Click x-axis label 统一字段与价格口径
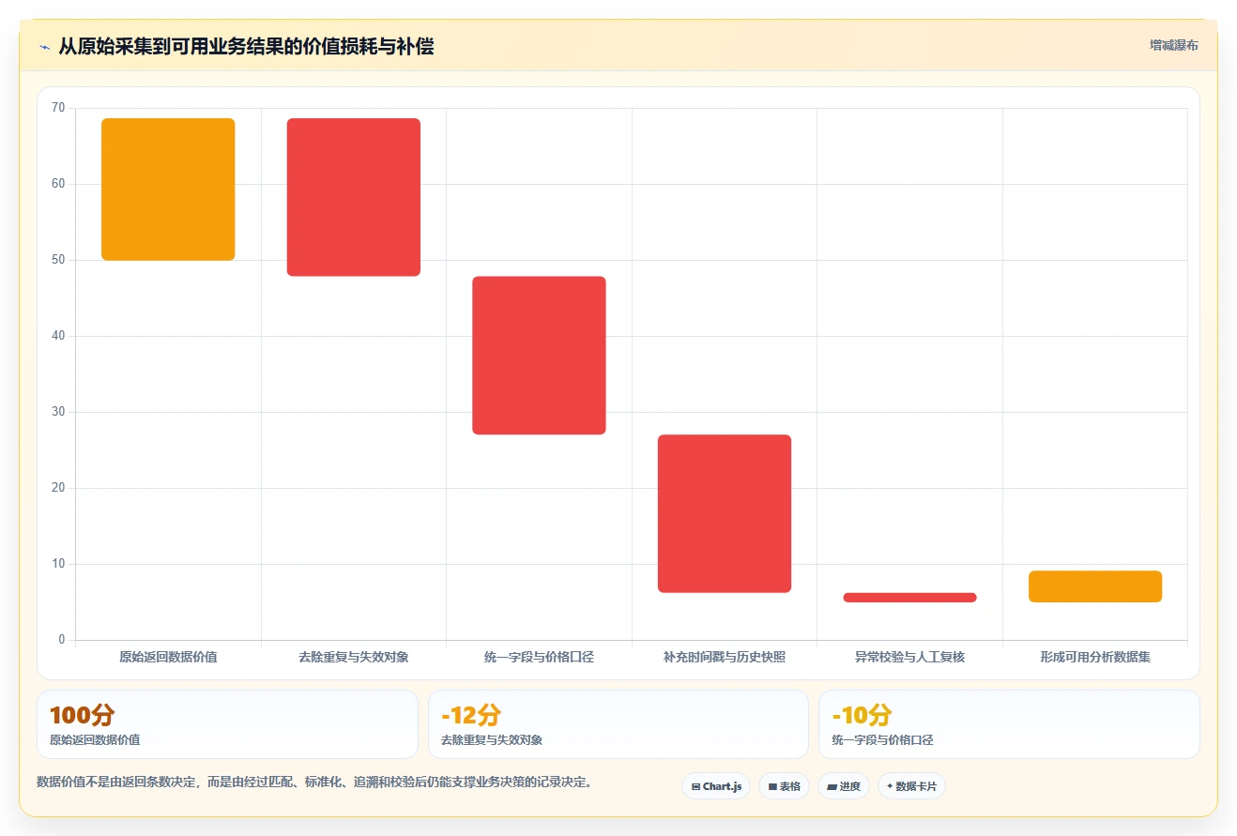Viewport: 1237px width, 836px height. point(539,657)
